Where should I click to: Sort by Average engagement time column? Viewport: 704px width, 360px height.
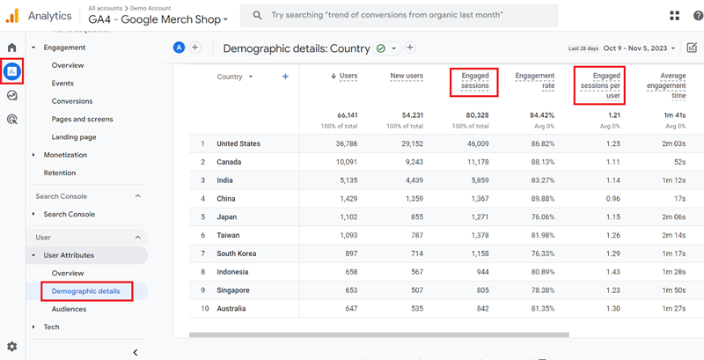tap(666, 85)
